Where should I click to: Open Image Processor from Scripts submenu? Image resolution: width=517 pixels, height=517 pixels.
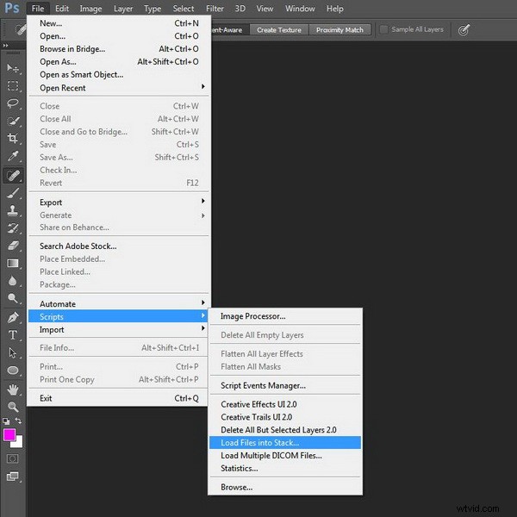252,316
